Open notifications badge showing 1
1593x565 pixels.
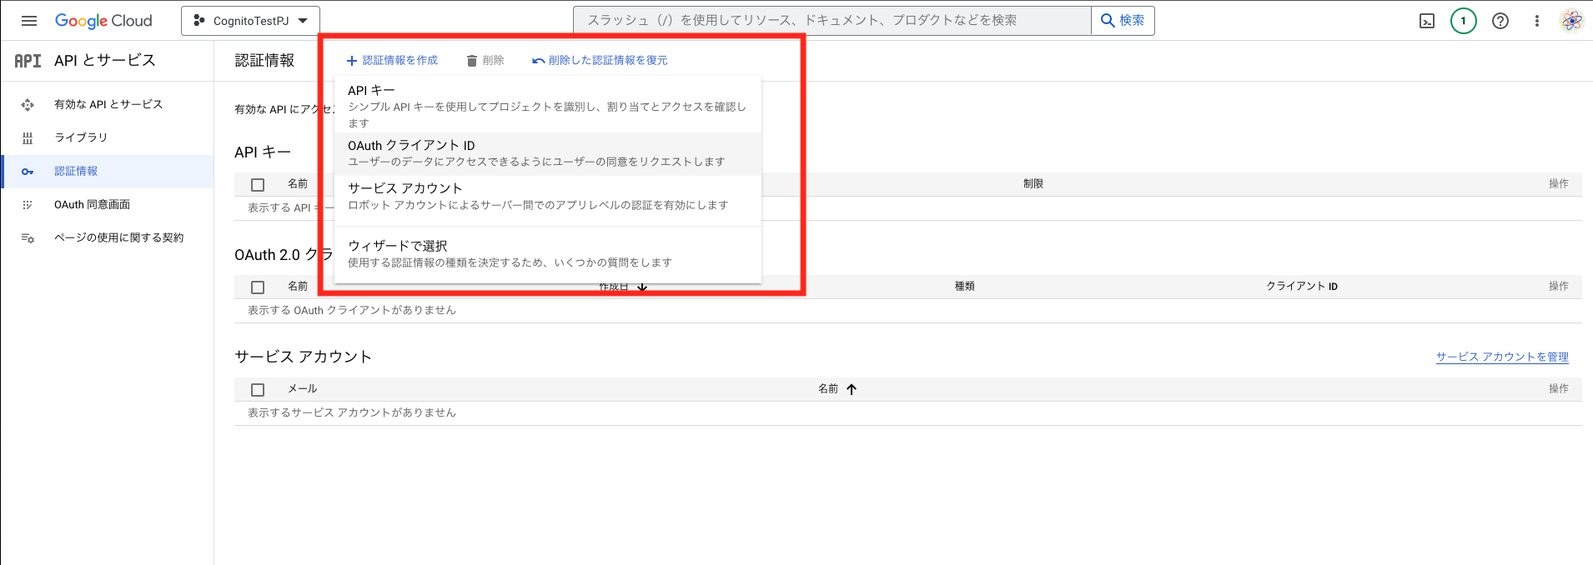click(x=1464, y=21)
